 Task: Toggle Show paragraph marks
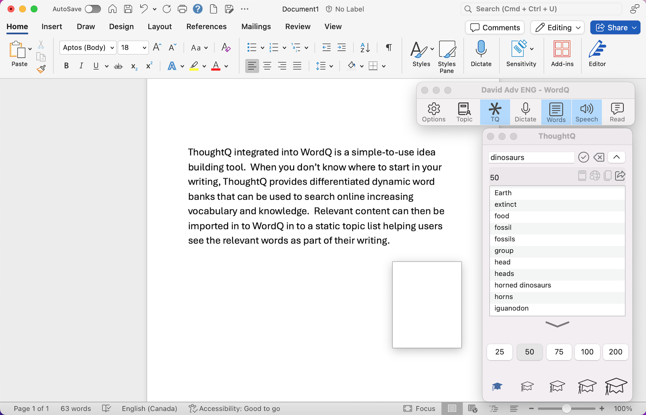tap(389, 47)
